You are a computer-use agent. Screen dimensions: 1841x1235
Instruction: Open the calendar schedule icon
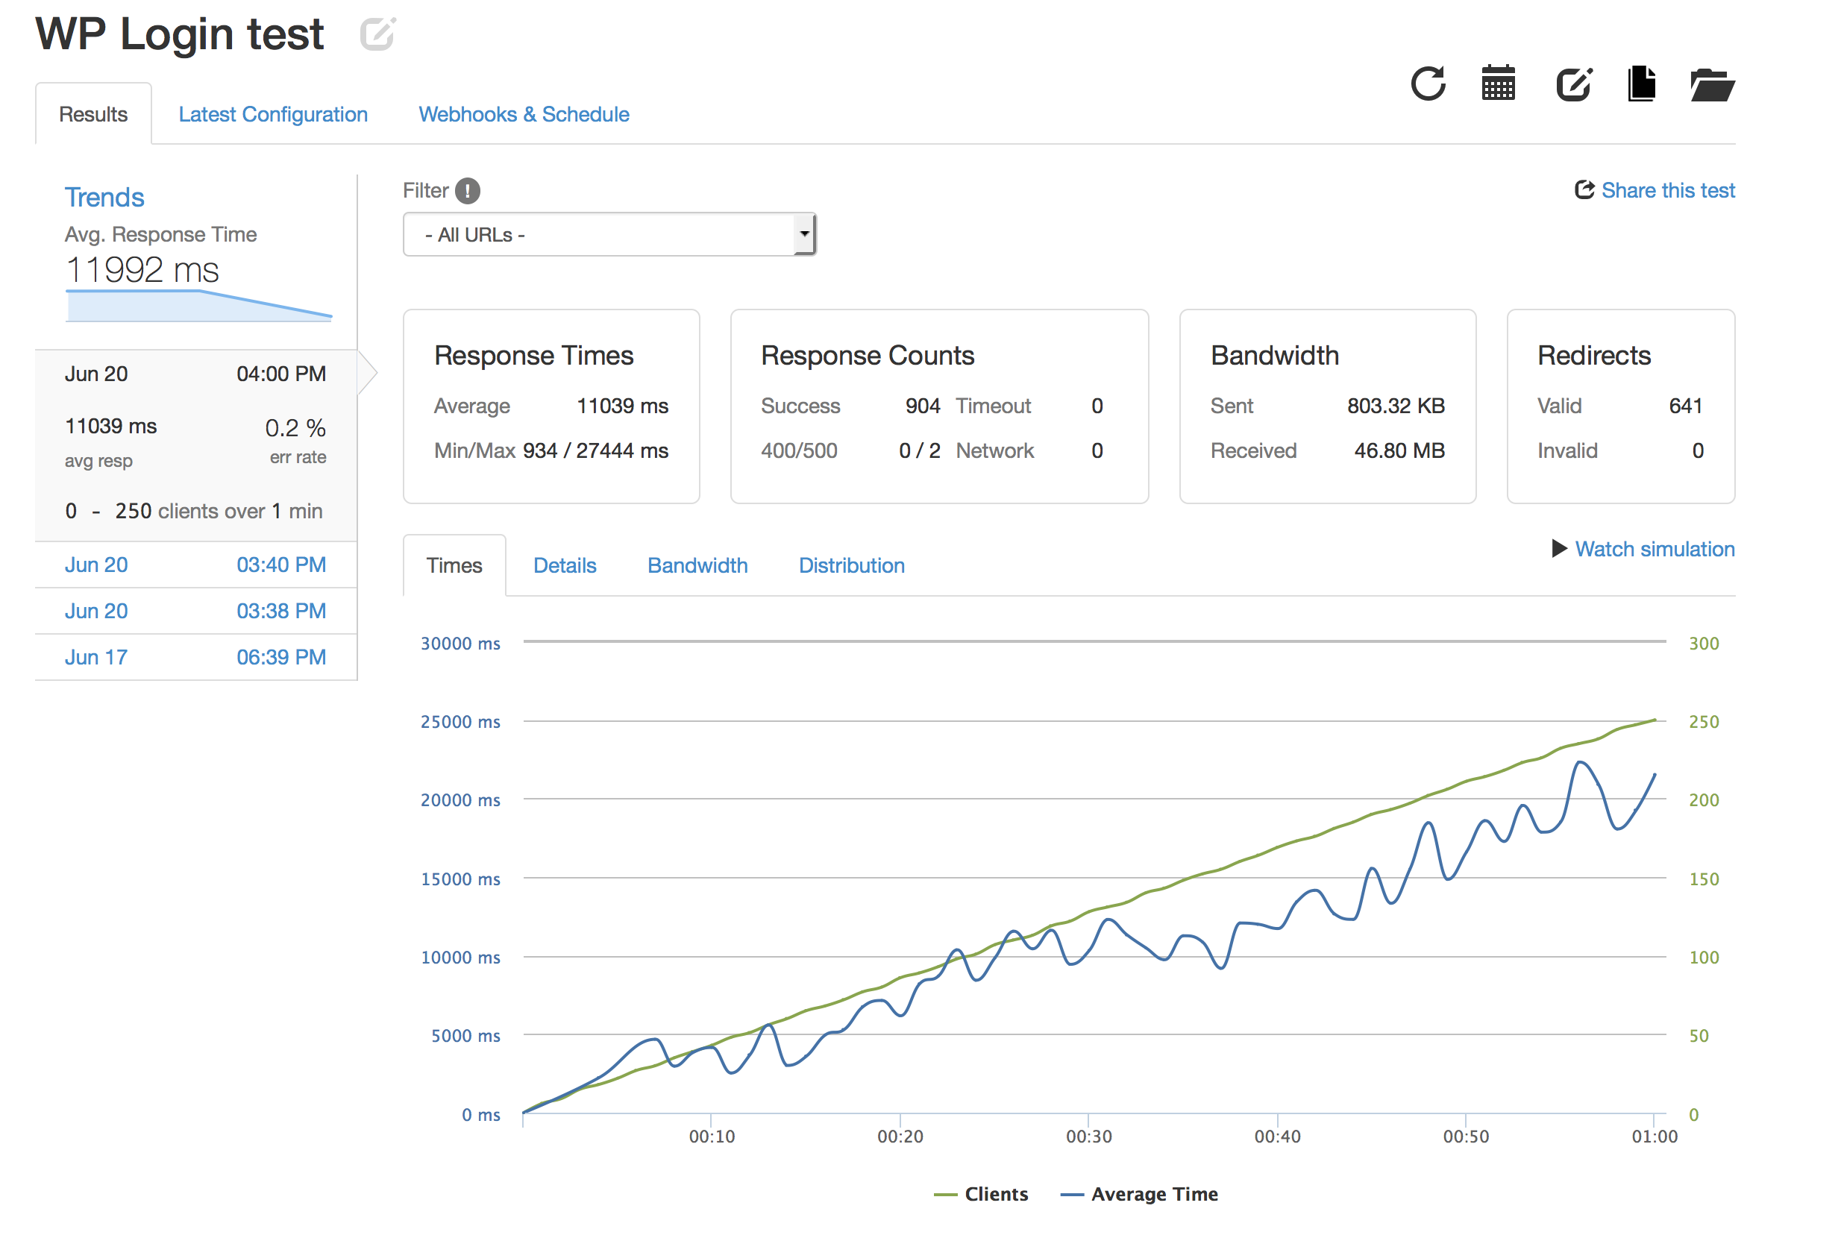pyautogui.click(x=1499, y=83)
